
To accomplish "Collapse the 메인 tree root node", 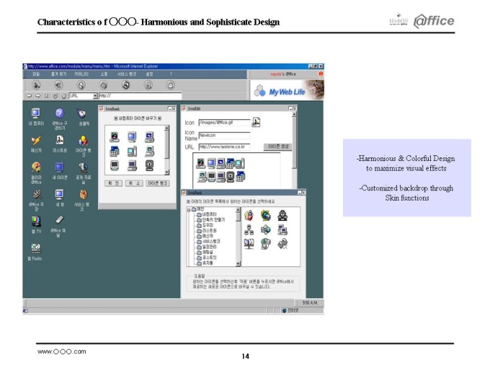I will click(189, 210).
